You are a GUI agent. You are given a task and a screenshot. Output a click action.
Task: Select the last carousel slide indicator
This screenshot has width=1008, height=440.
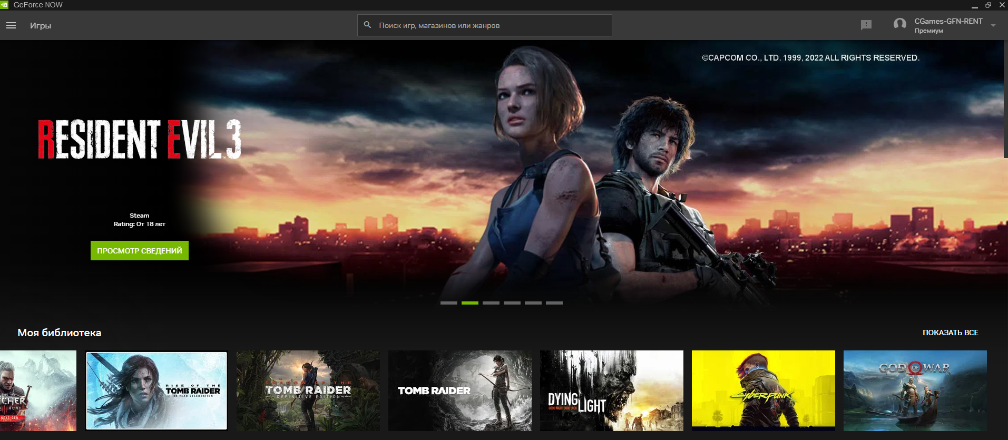pos(554,303)
